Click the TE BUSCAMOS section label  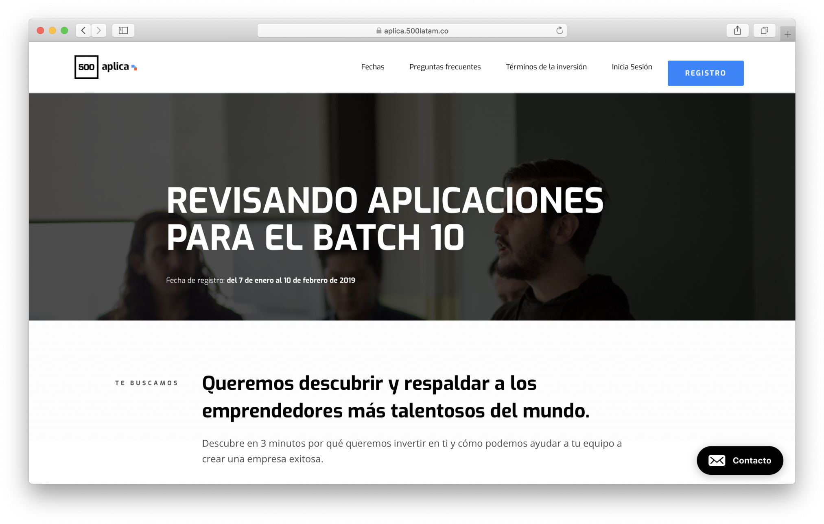146,383
